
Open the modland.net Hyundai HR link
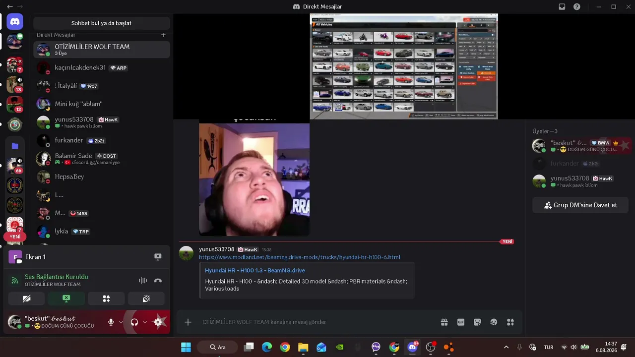pyautogui.click(x=300, y=257)
